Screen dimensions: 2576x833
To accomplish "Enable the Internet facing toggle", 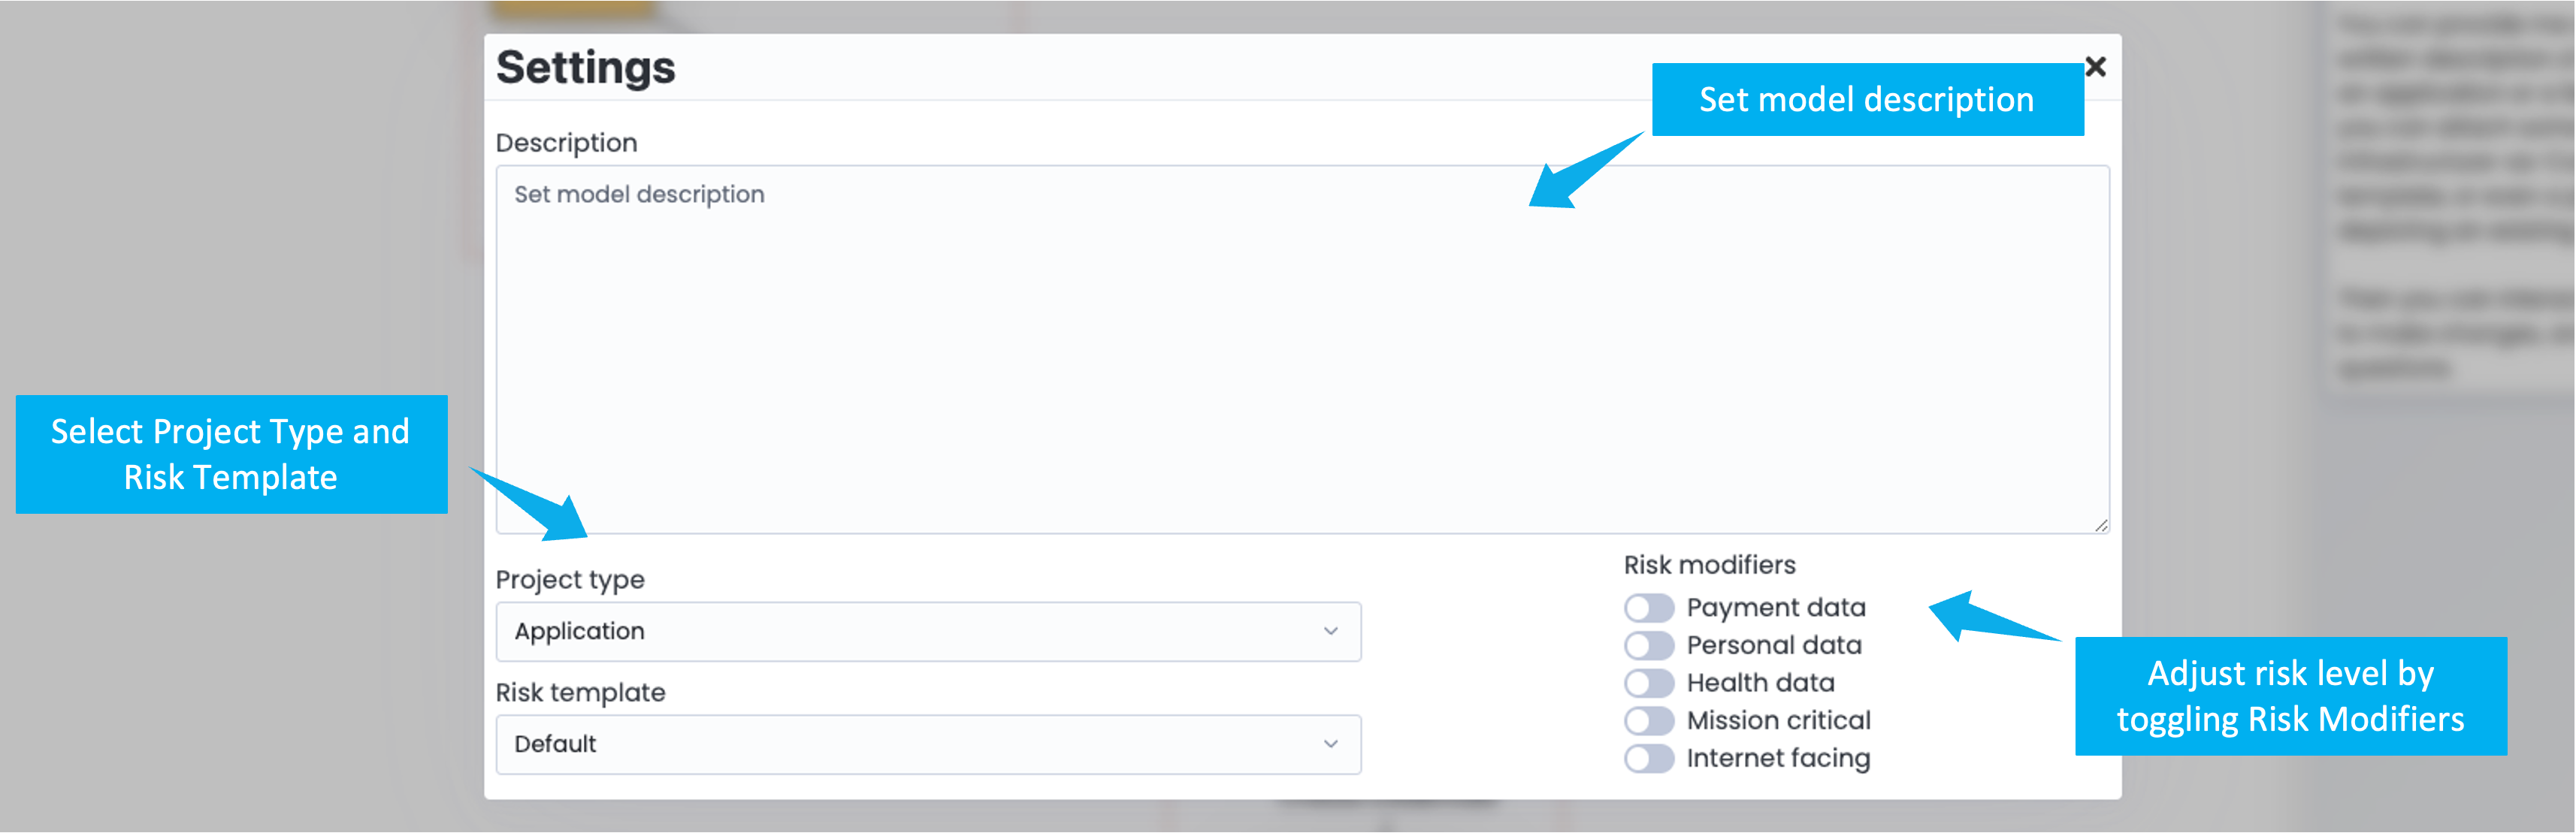I will (x=1648, y=758).
